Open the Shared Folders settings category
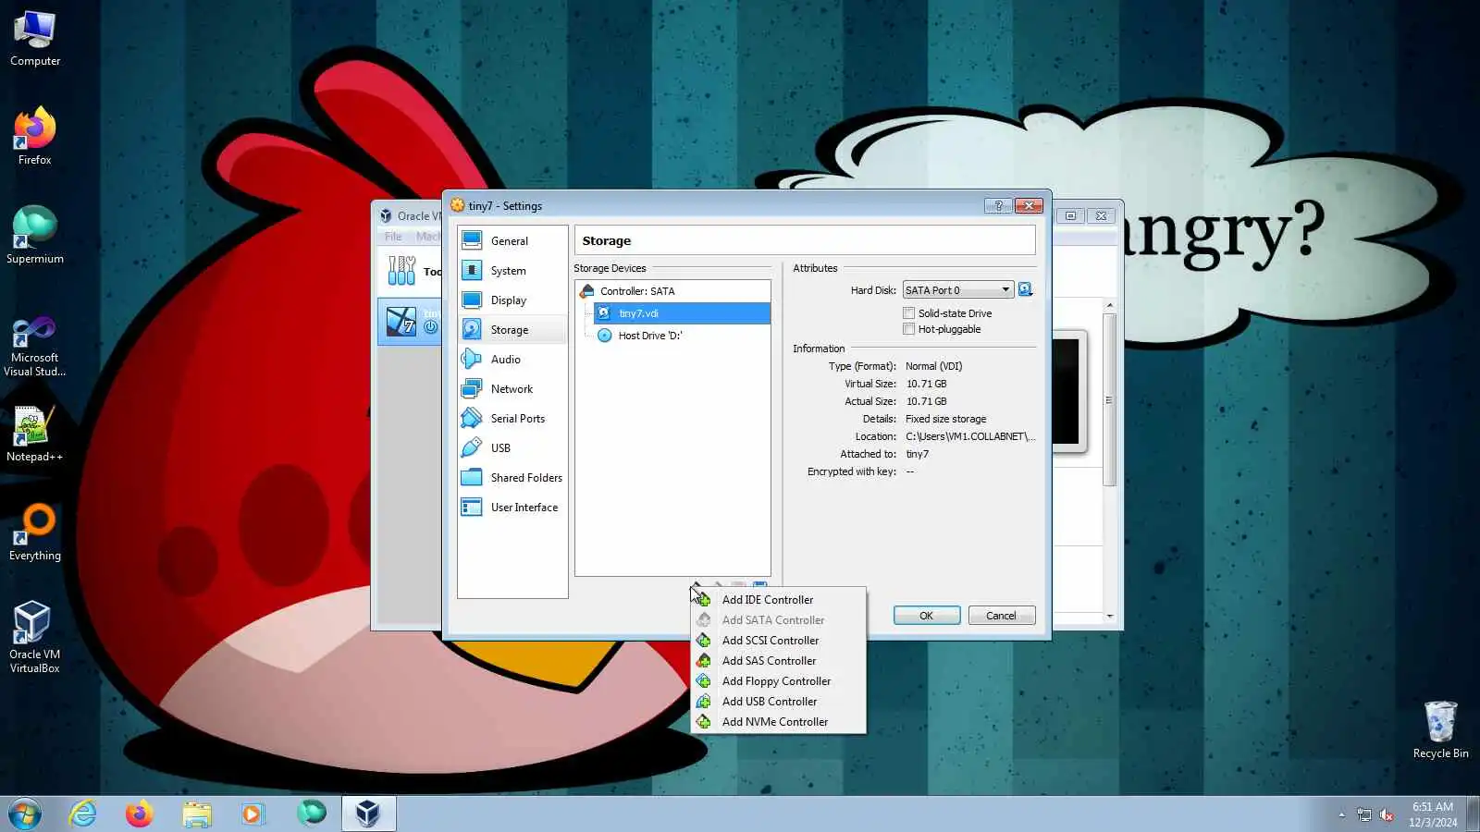The height and width of the screenshot is (832, 1480). [512, 477]
